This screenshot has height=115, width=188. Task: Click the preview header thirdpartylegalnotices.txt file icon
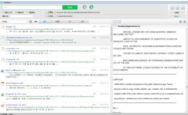(x=115, y=26)
